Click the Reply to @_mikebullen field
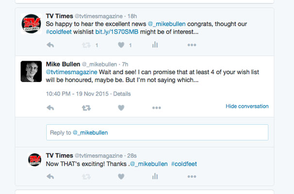 [157, 132]
